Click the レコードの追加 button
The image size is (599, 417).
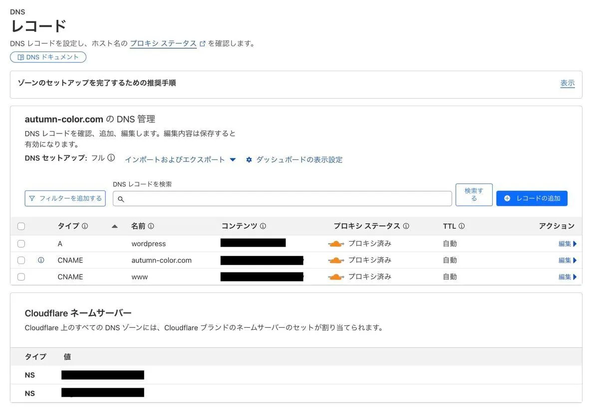pos(532,198)
